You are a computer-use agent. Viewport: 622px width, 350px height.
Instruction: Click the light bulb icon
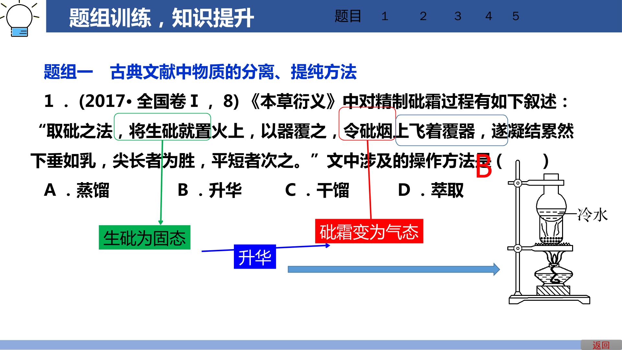19,18
